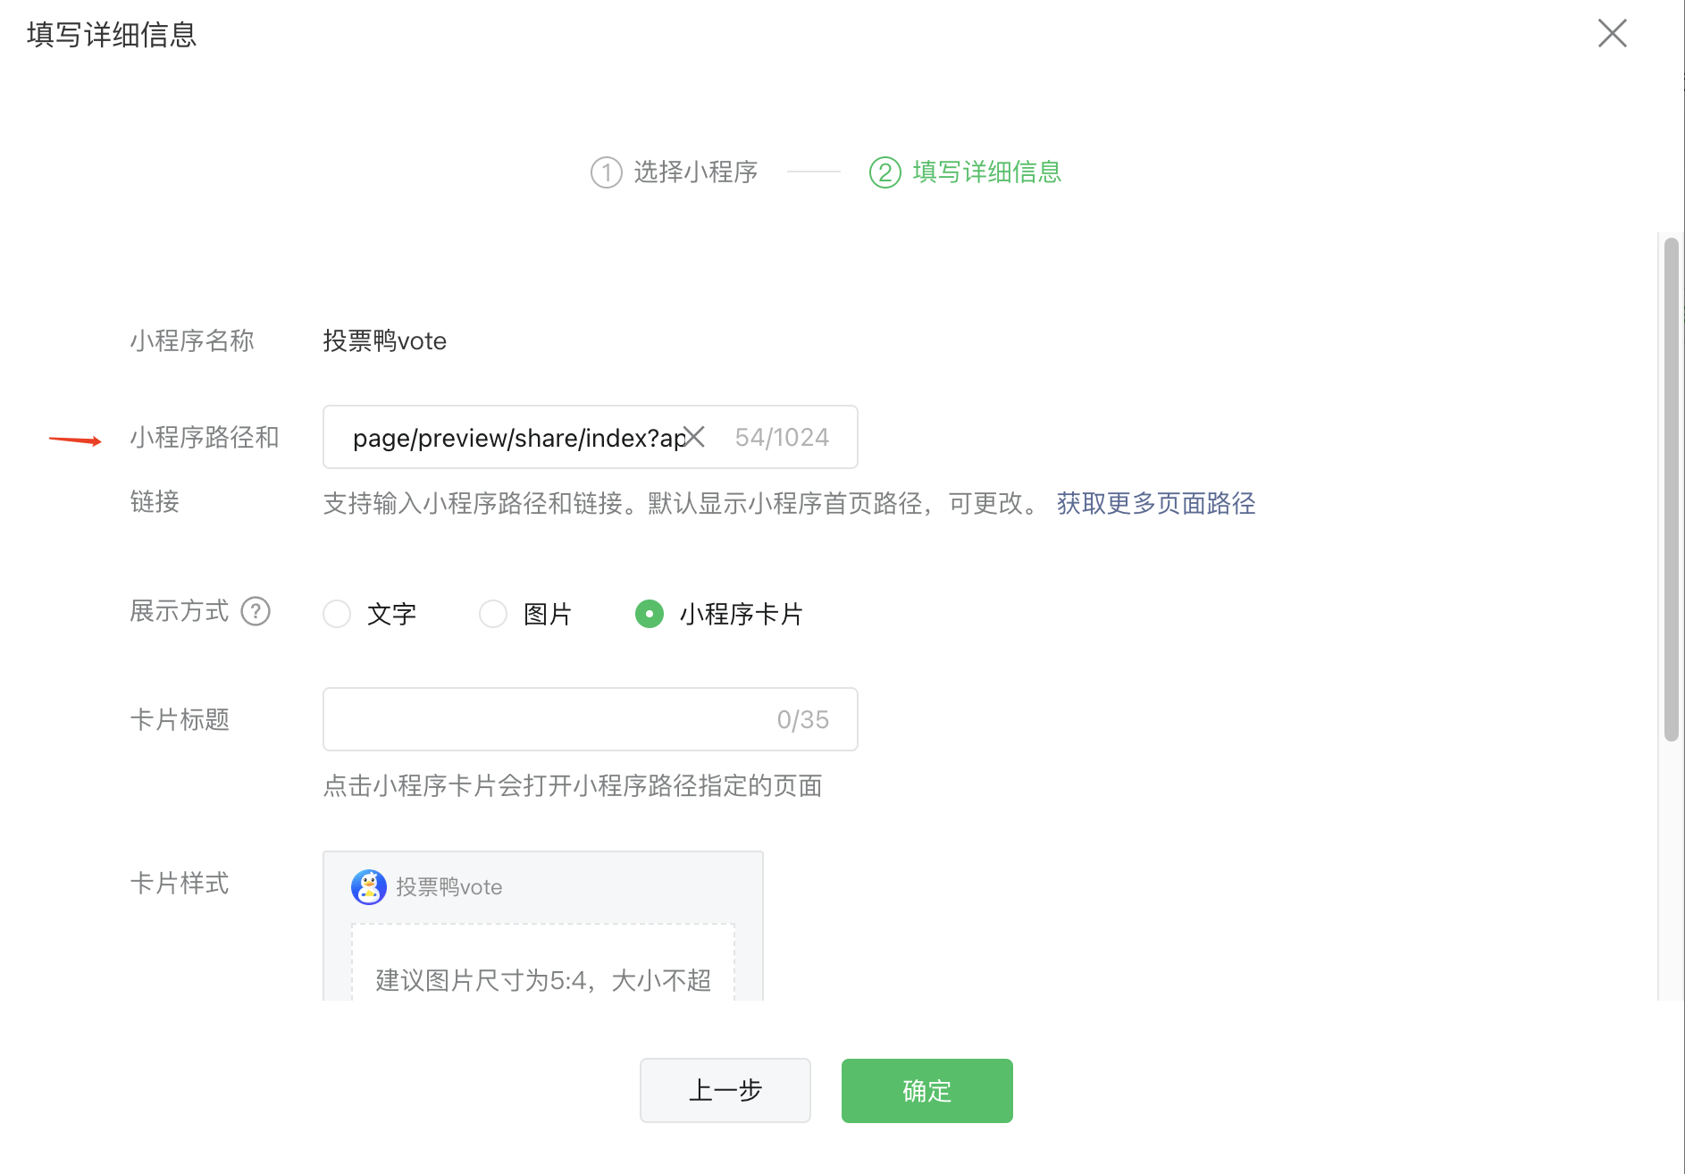The width and height of the screenshot is (1685, 1174).
Task: Open the 获取更多页面路径 link
Action: pos(1155,504)
